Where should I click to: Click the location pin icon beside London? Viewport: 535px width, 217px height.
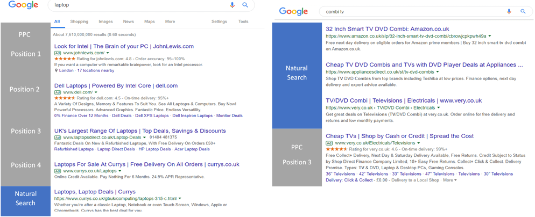pyautogui.click(x=56, y=70)
